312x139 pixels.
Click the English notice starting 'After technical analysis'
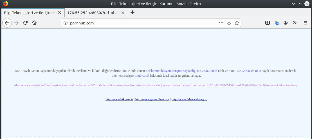coord(156,85)
